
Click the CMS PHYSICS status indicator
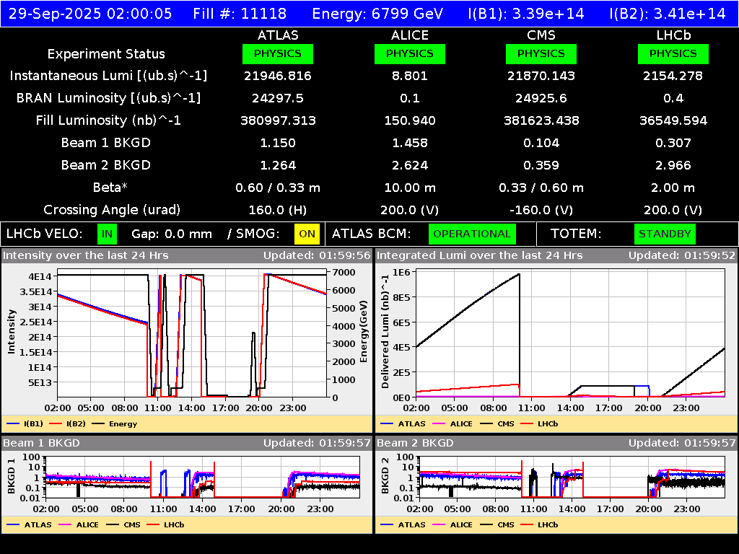point(541,53)
